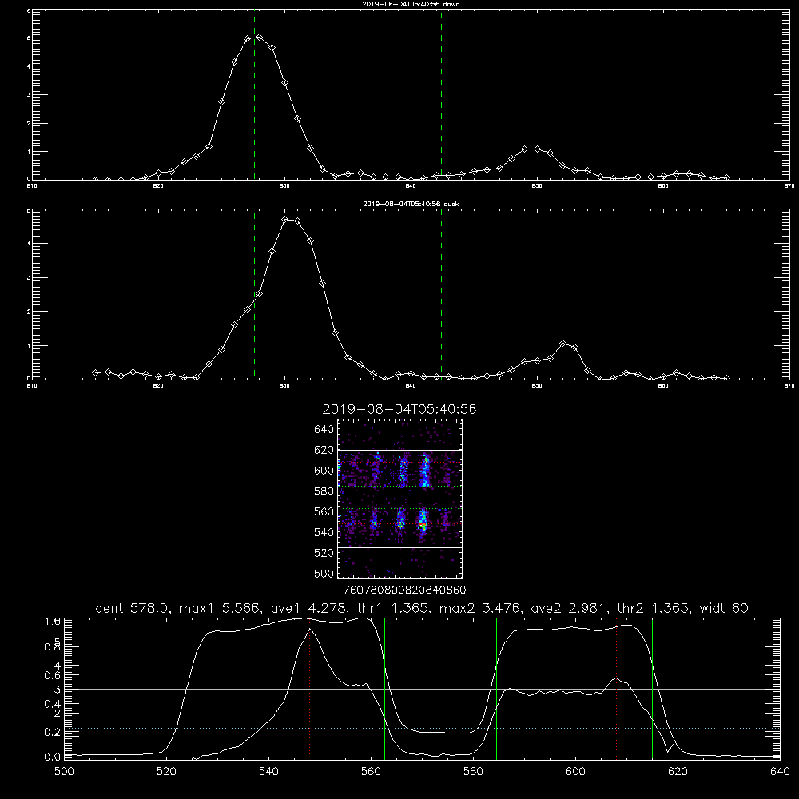
Task: Click the dawn plot title 2019-08-04T05:40:56 dawn
Action: click(411, 4)
